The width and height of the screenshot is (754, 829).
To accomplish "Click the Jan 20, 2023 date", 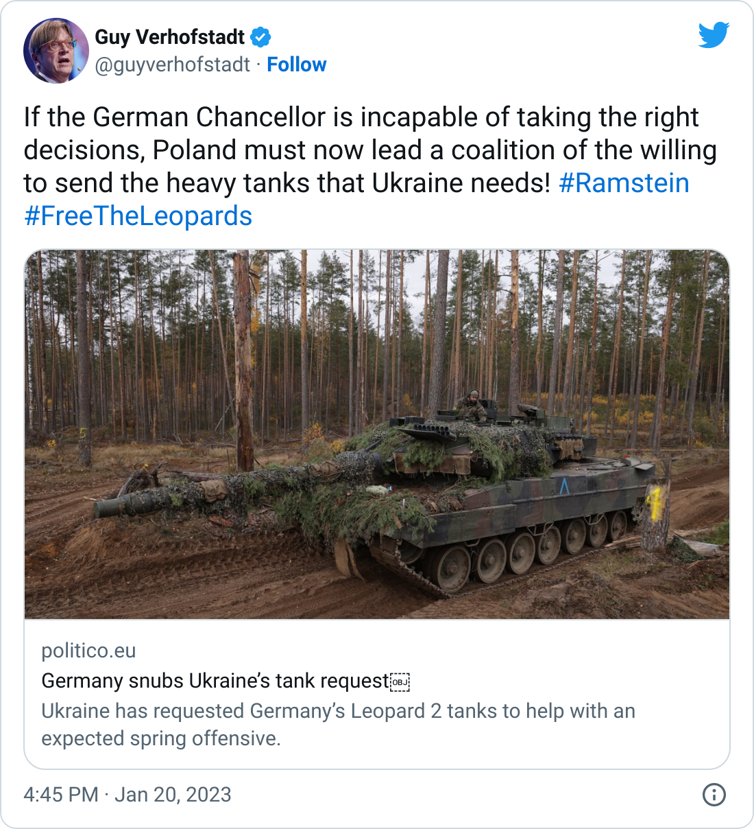I will pos(173,795).
